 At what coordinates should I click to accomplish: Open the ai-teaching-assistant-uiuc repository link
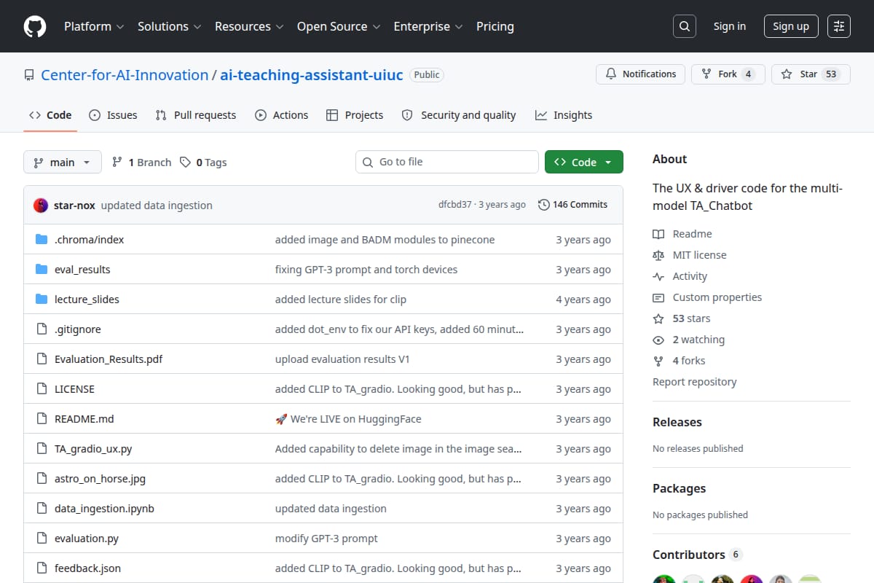[312, 75]
